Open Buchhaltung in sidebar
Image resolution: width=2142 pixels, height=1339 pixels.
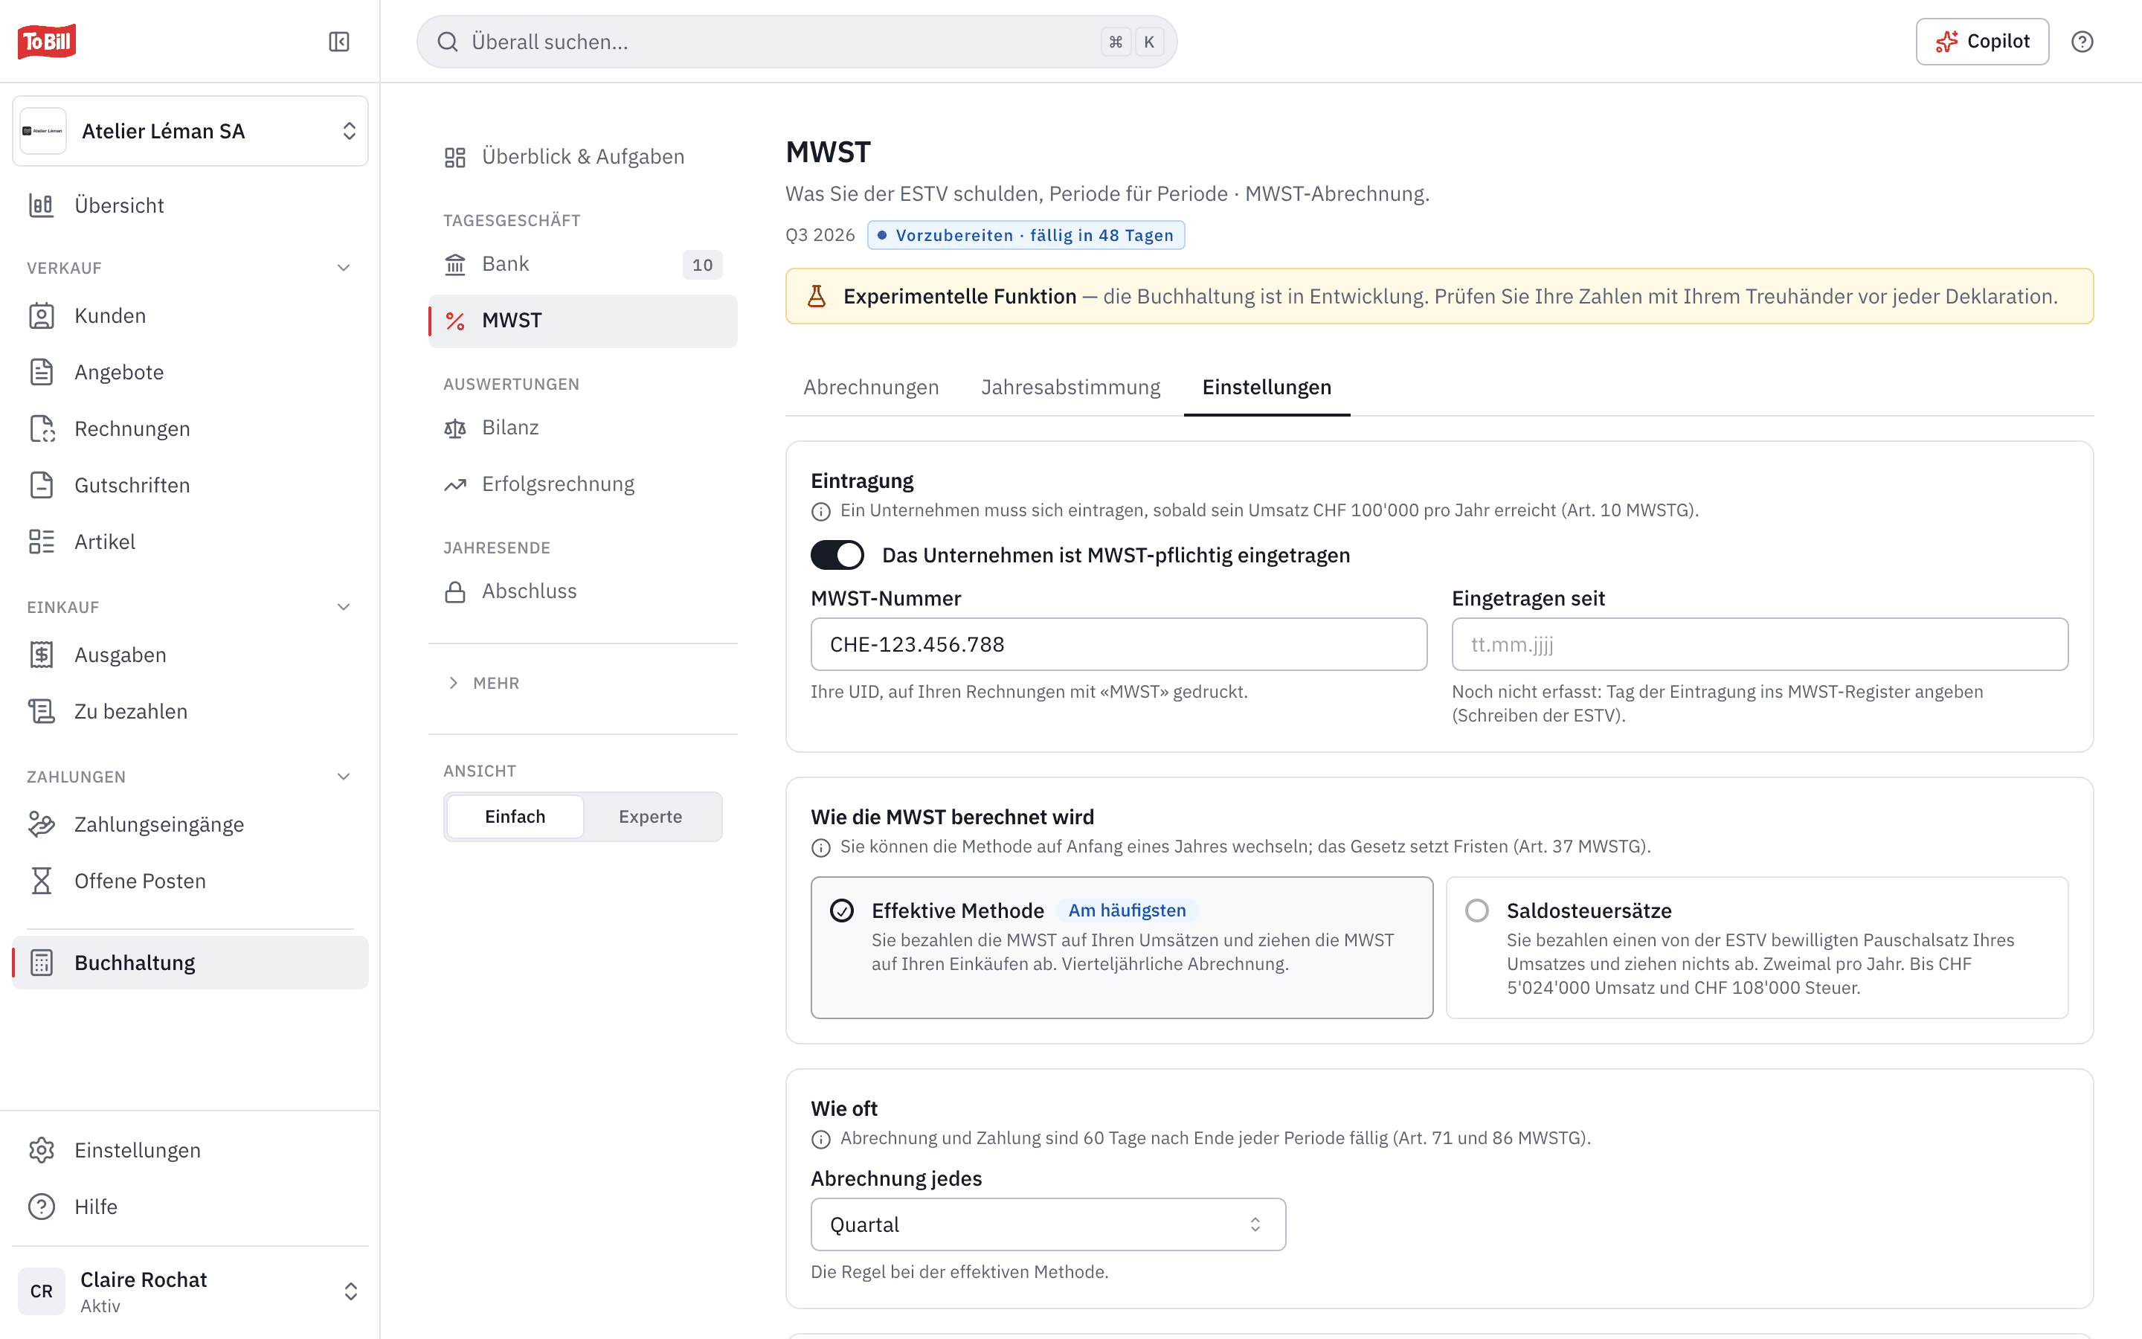190,963
